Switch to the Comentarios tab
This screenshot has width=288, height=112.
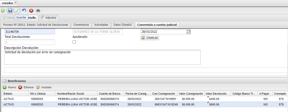pyautogui.click(x=81, y=25)
